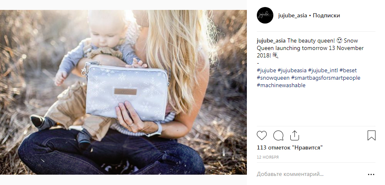Click the baby and bag post photo

point(123,92)
